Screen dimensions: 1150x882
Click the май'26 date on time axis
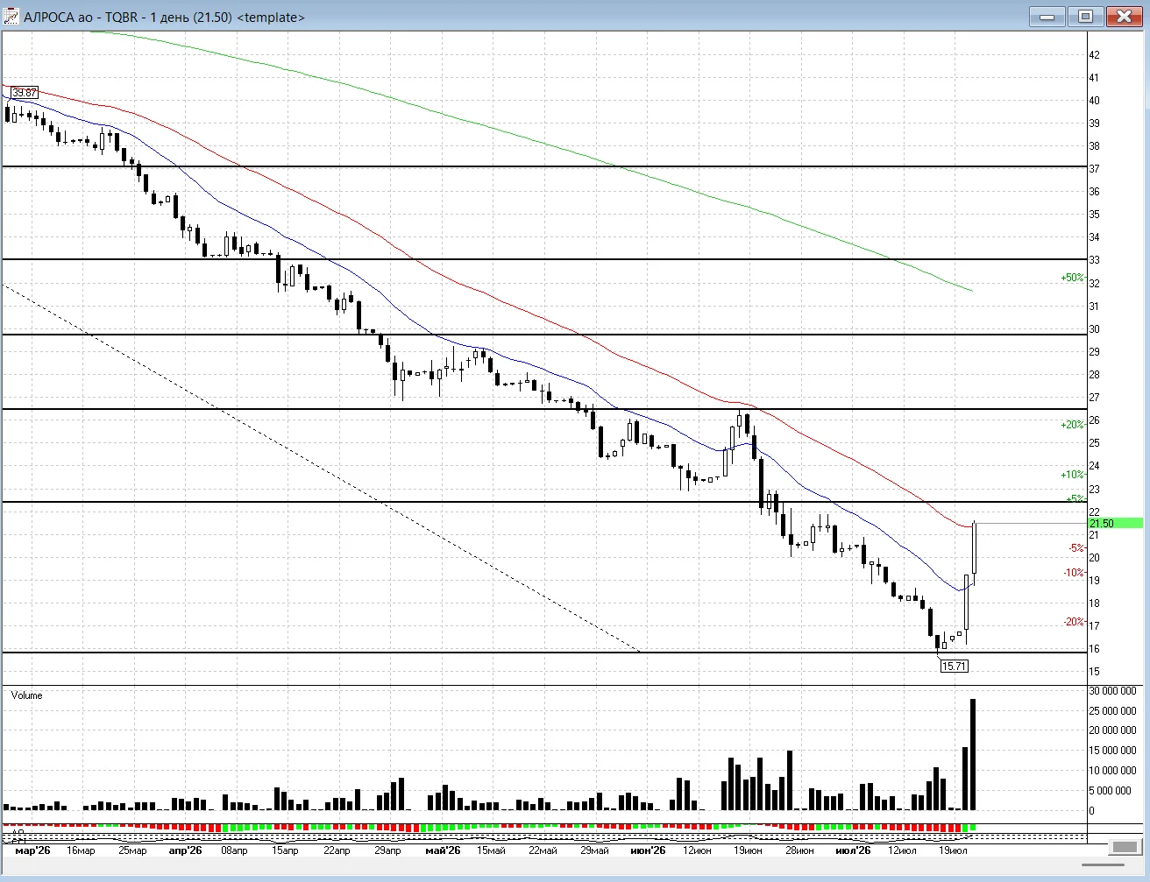[443, 850]
